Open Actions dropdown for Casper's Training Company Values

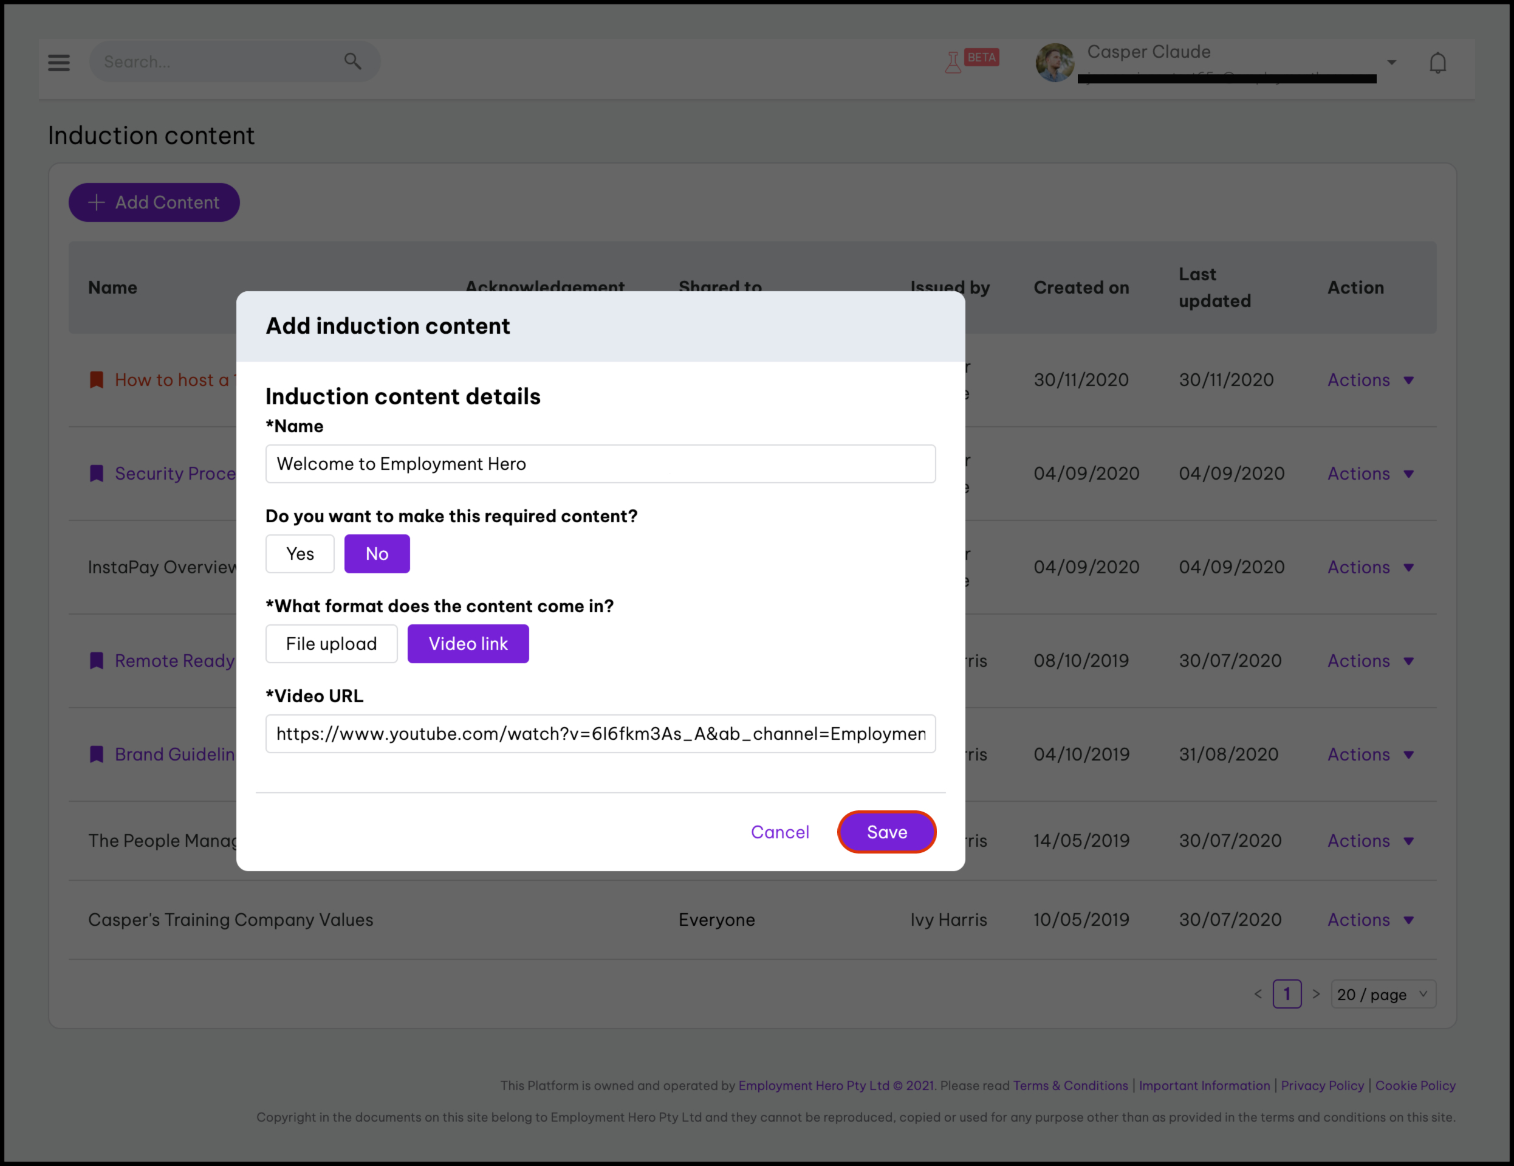pos(1370,920)
